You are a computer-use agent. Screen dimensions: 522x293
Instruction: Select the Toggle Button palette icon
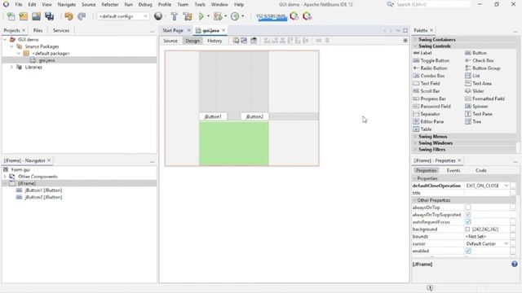tap(416, 60)
